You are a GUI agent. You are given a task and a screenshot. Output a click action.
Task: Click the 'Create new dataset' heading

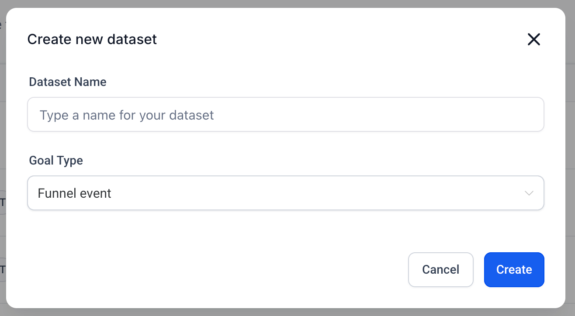click(x=92, y=40)
